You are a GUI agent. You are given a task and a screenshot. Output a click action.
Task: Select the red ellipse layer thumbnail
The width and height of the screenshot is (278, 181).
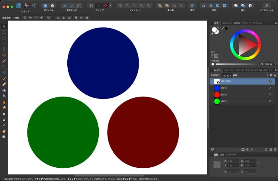pos(217,95)
